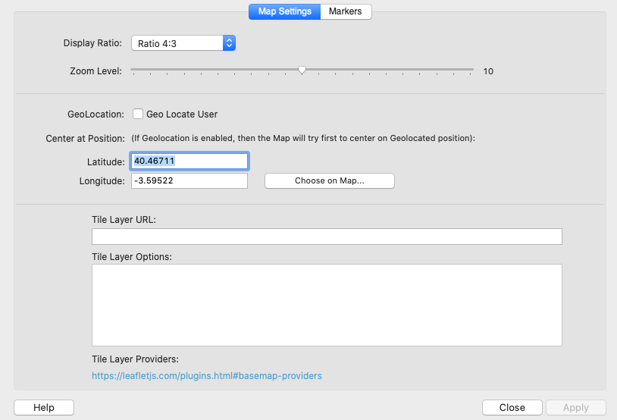Focus the Longitude input field
This screenshot has width=617, height=420.
189,181
